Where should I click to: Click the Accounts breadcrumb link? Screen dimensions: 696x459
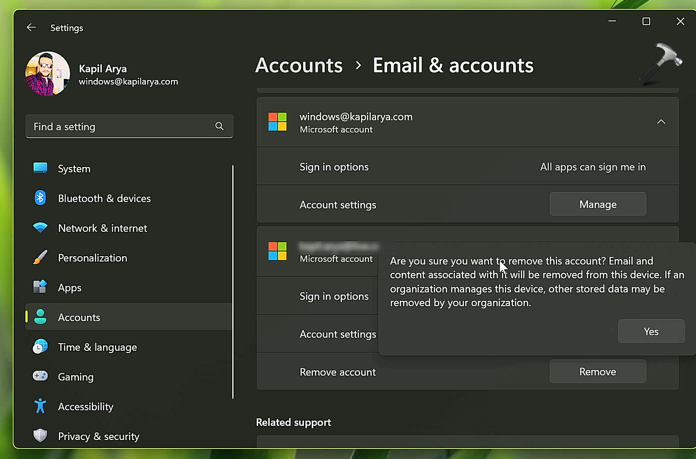click(299, 65)
